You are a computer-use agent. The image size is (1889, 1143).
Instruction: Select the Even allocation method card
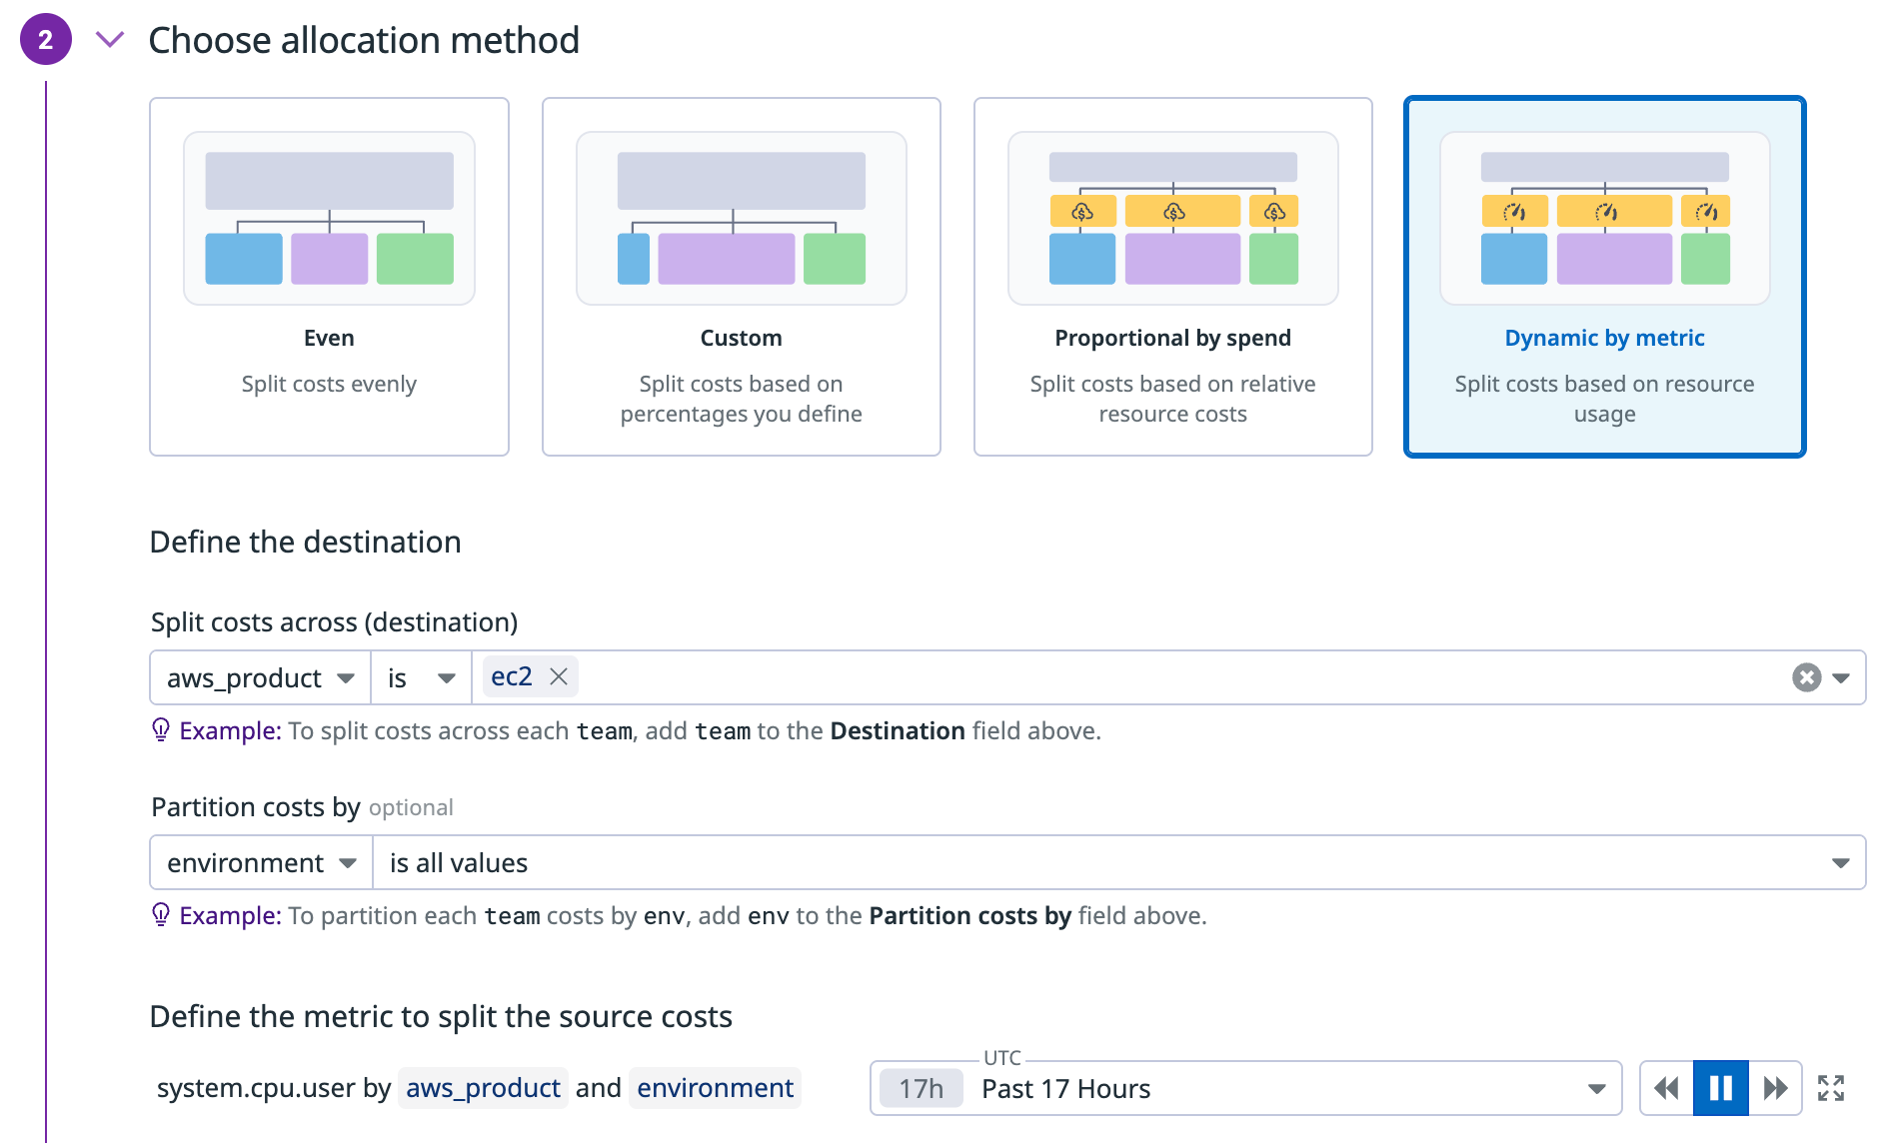tap(329, 277)
